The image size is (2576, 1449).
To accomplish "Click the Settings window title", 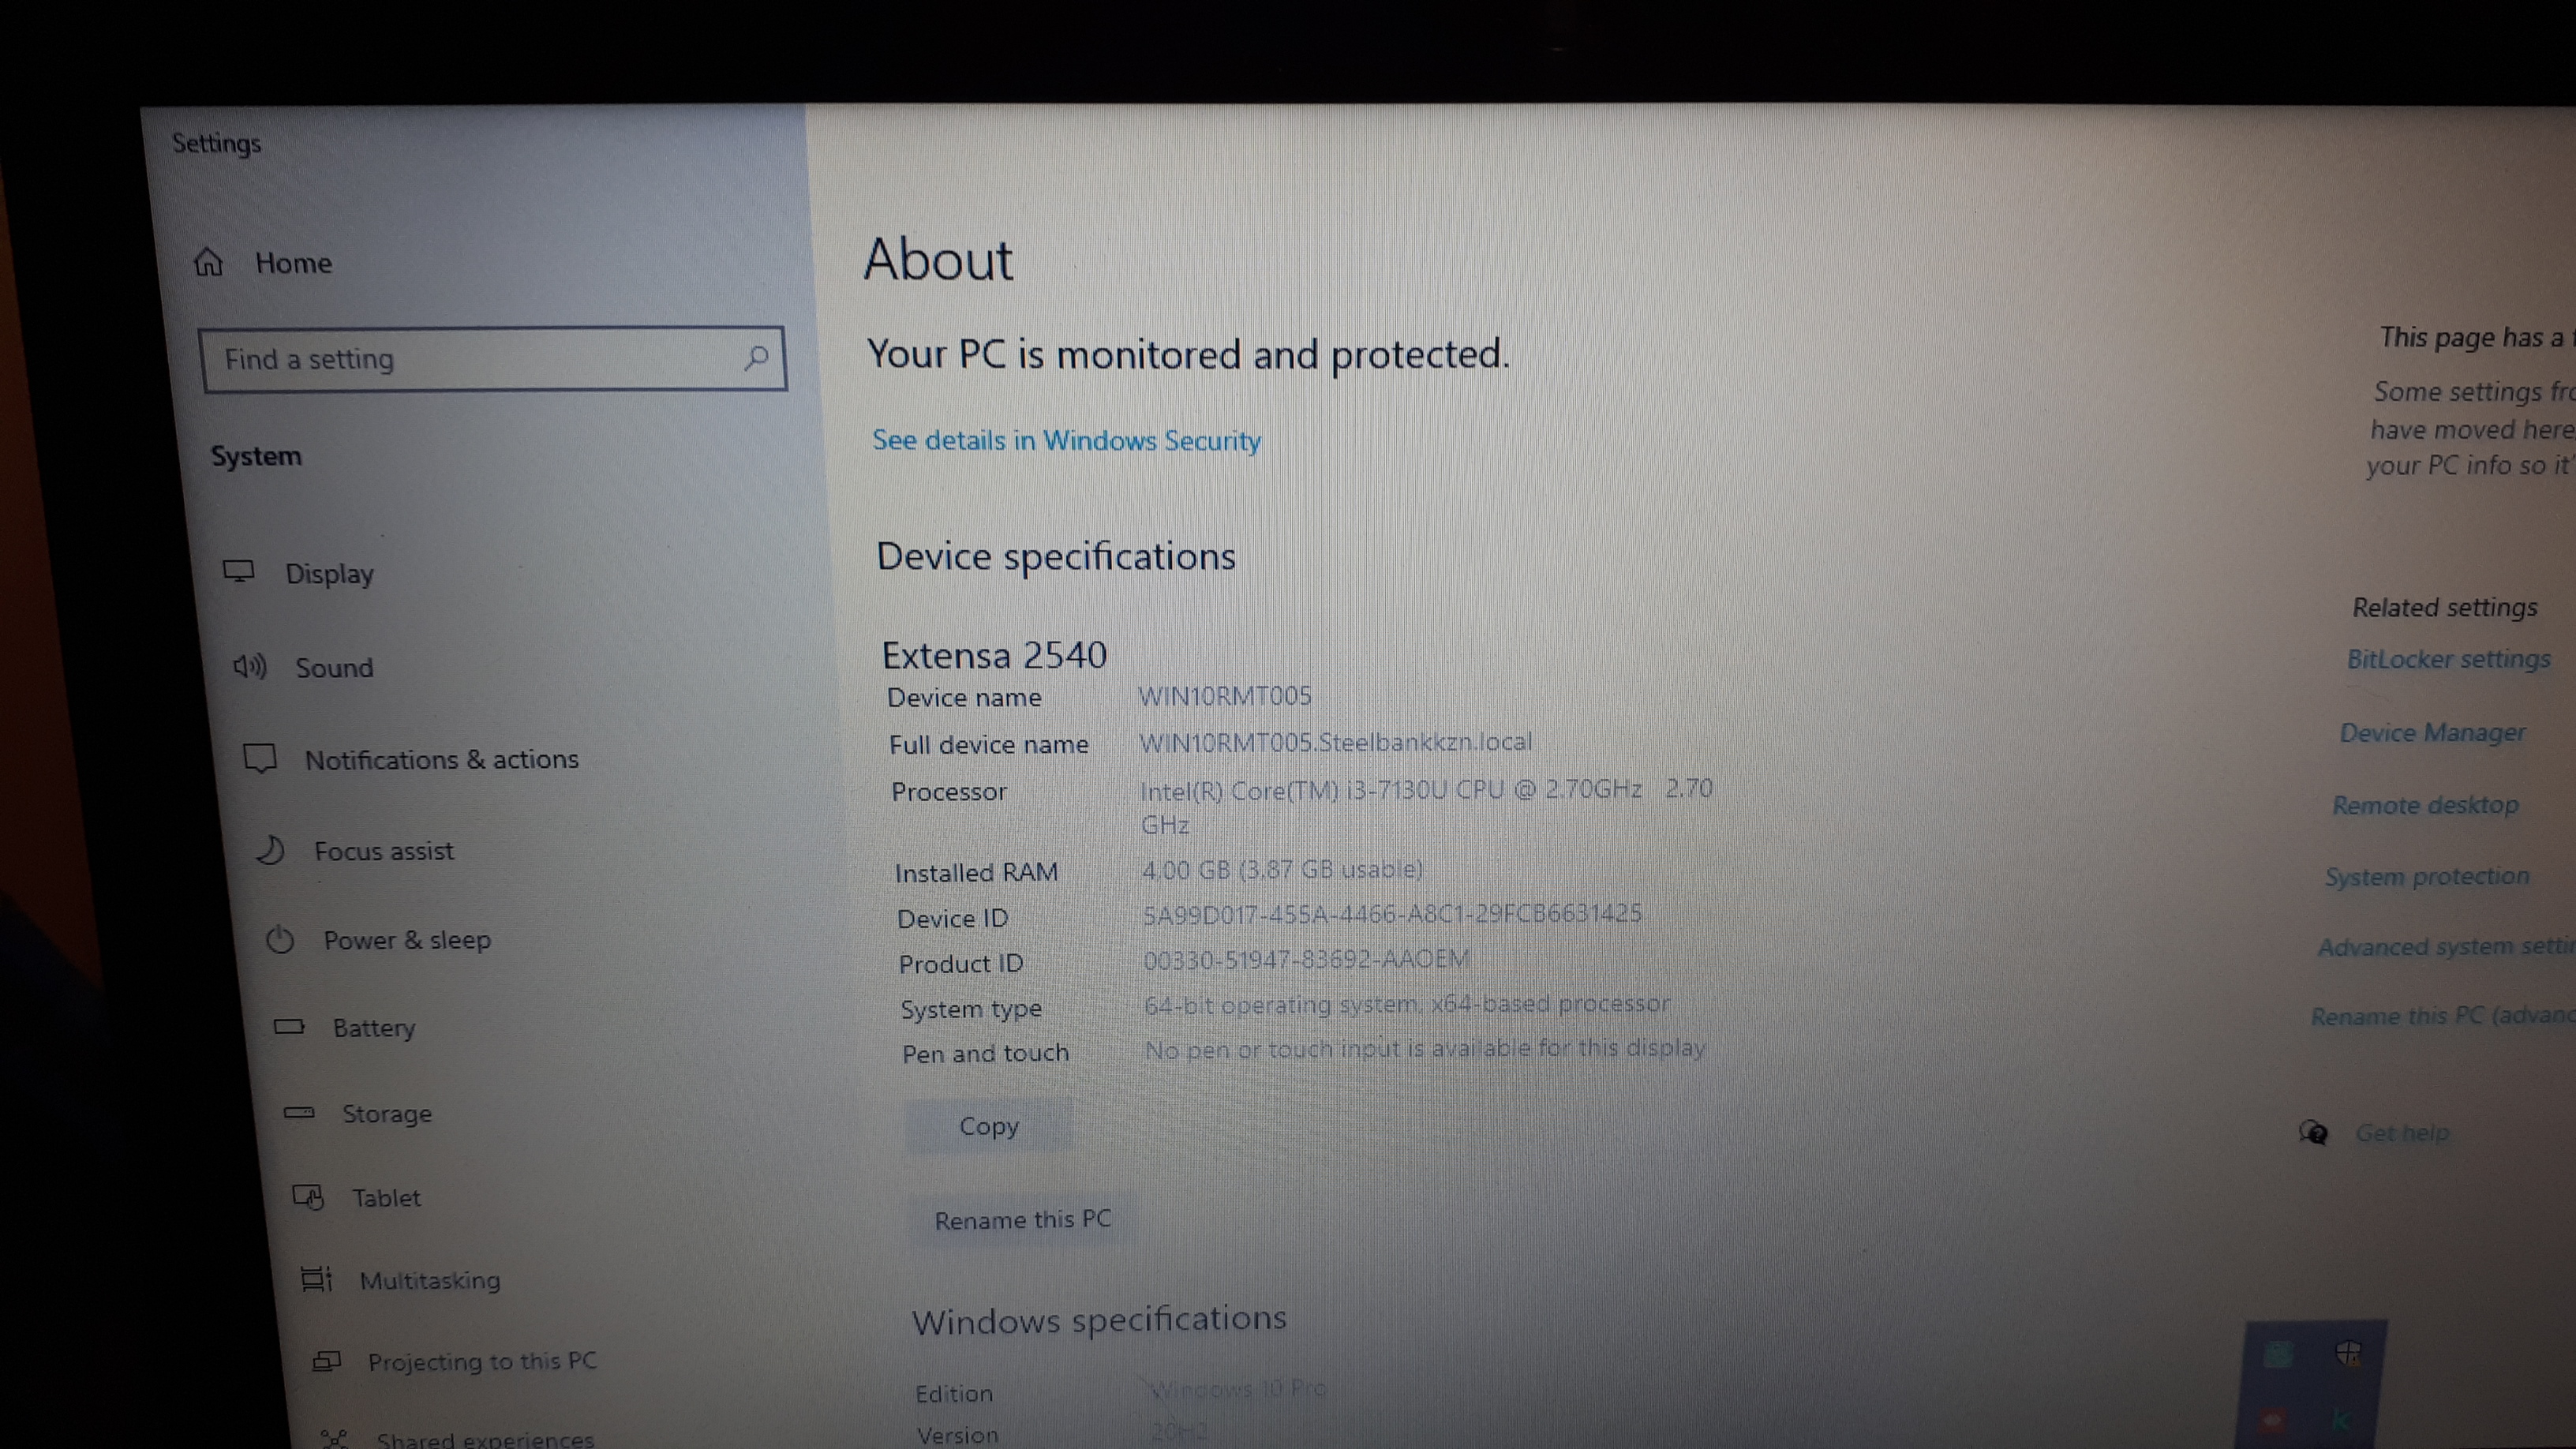I will 216,143.
